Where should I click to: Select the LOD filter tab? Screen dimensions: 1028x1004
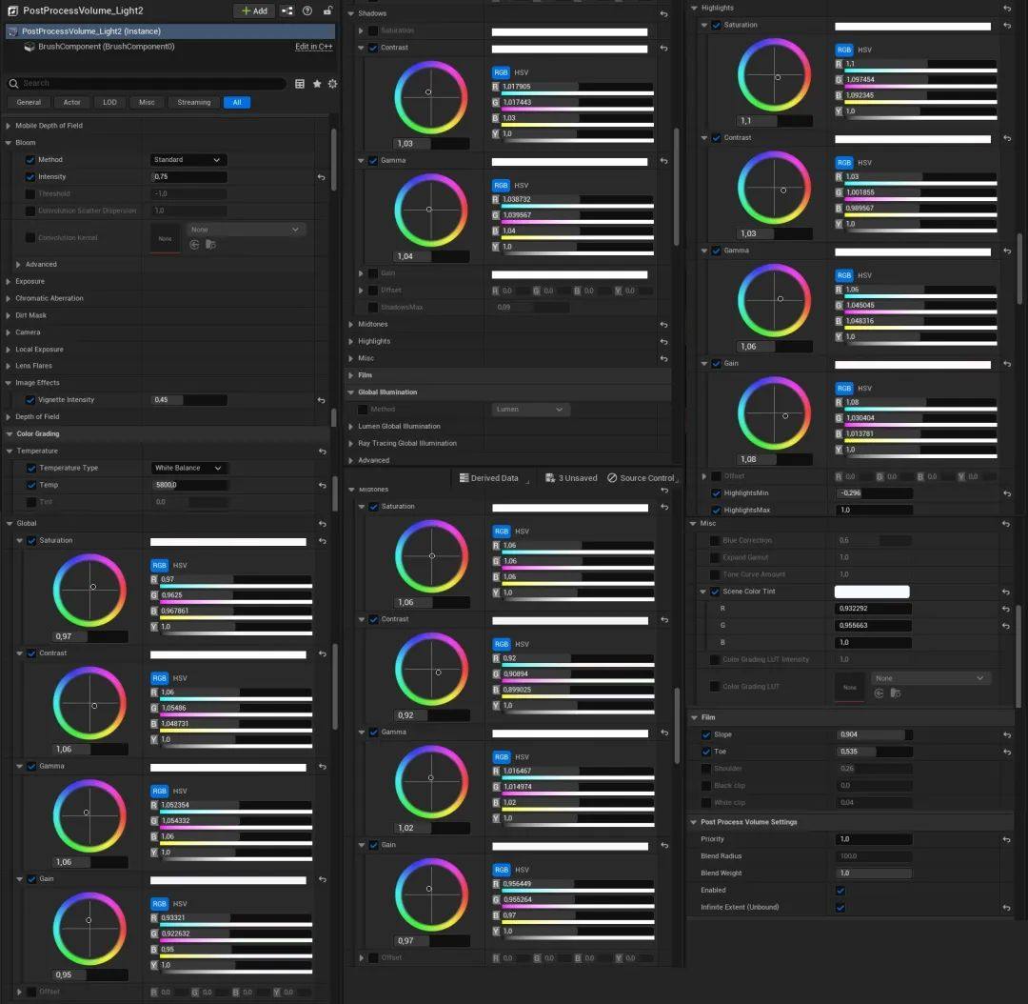coord(110,102)
